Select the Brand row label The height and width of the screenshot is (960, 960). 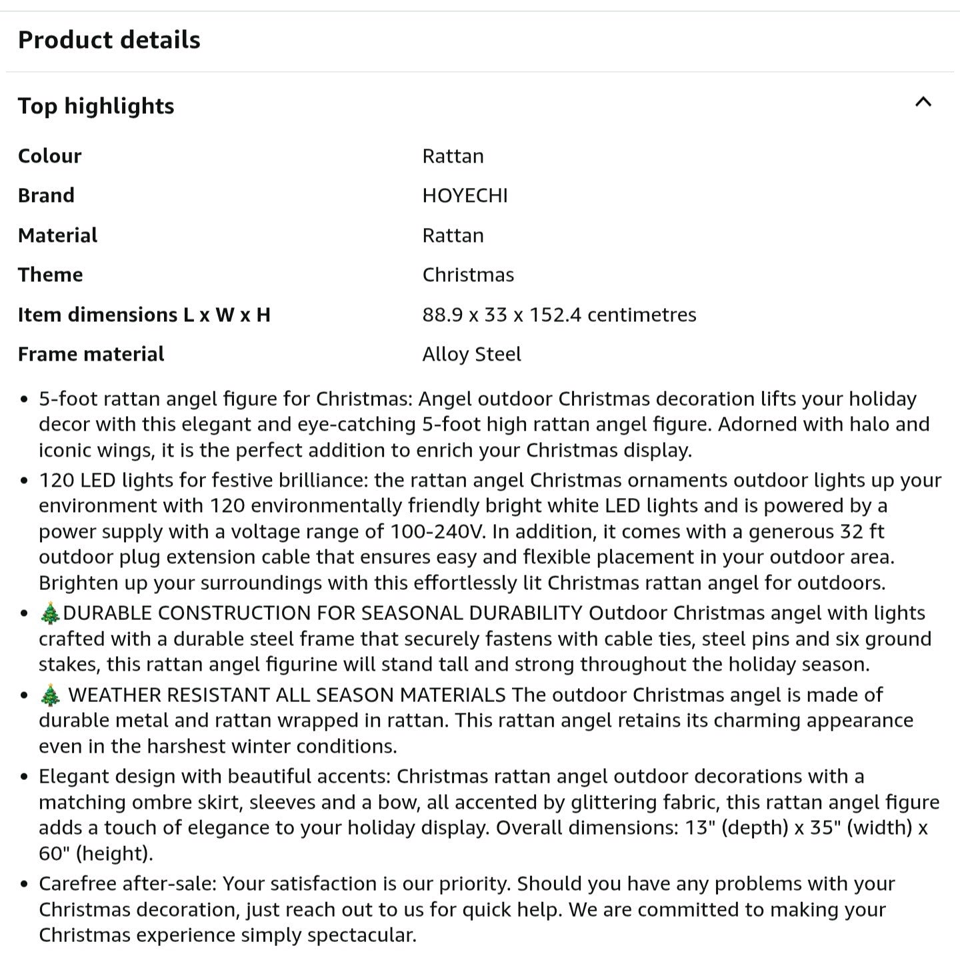[x=46, y=195]
